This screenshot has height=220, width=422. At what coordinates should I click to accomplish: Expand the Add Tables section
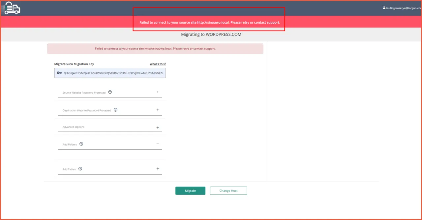[x=158, y=168]
